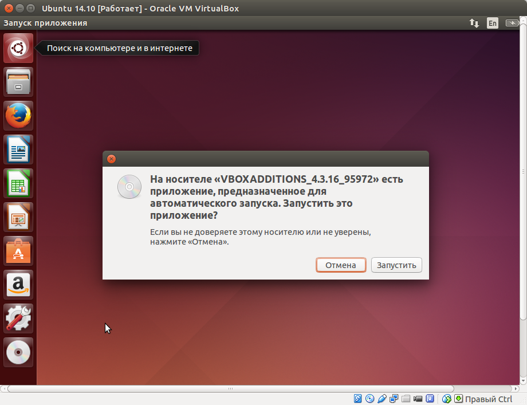Click the Amazon launcher icon
Image resolution: width=527 pixels, height=405 pixels.
pos(18,284)
